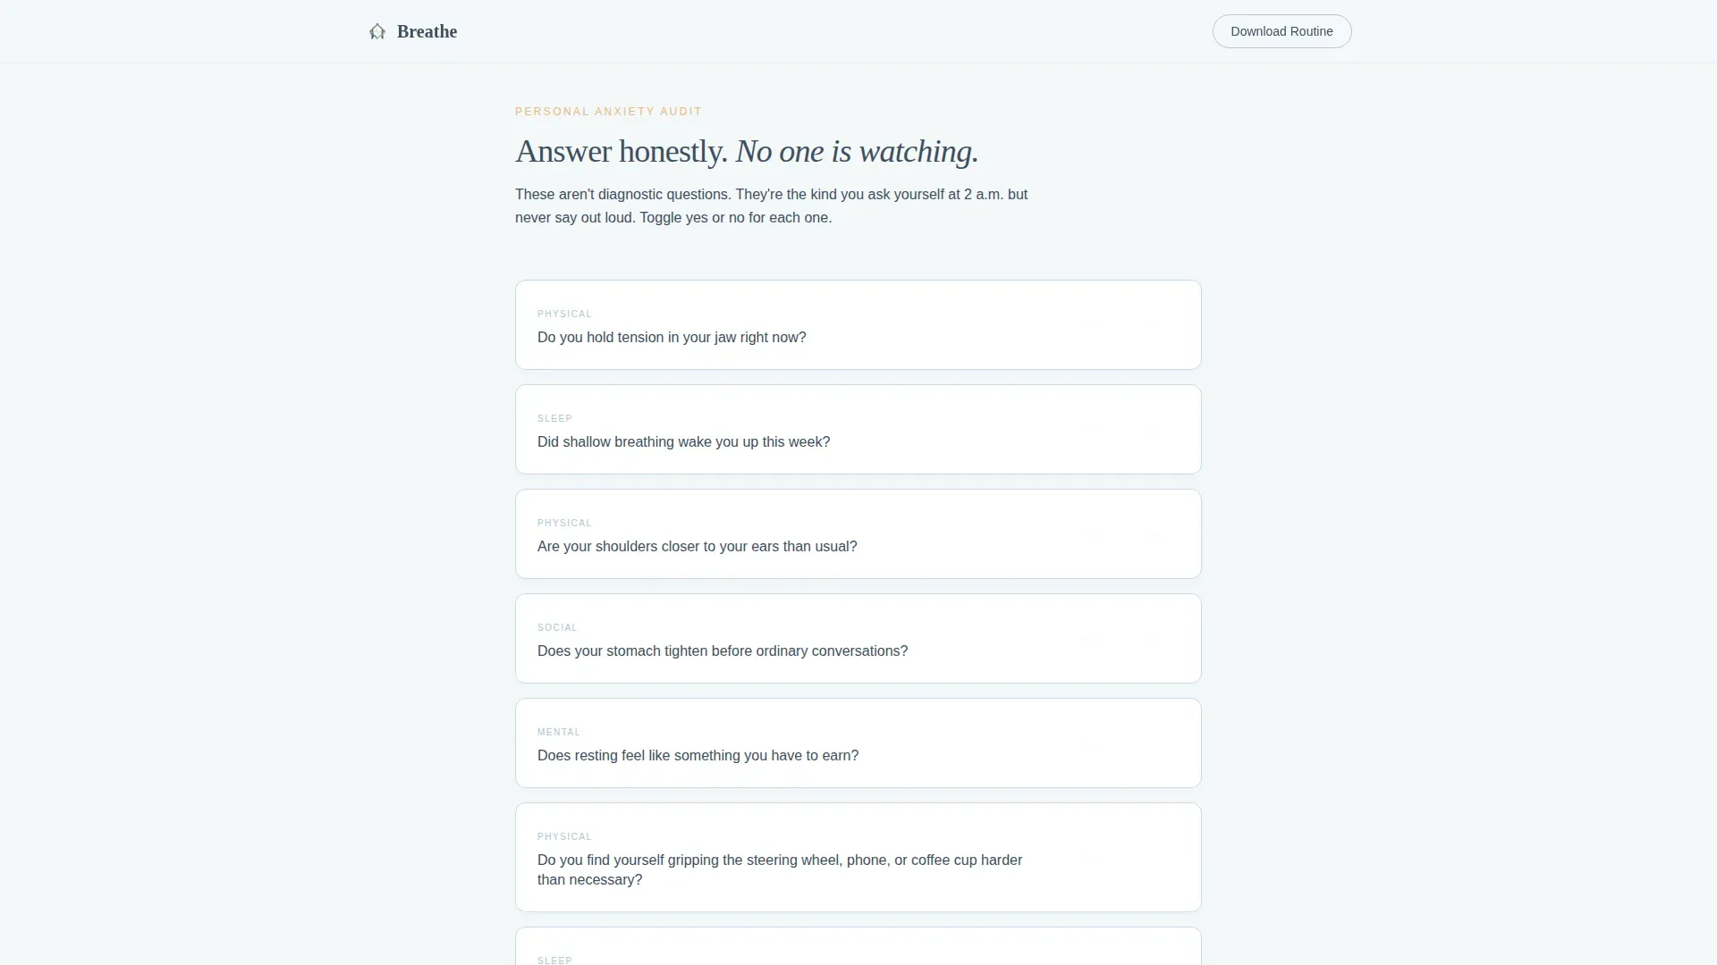
Task: Click the SLEEP label above shallow breathing question
Action: click(554, 419)
